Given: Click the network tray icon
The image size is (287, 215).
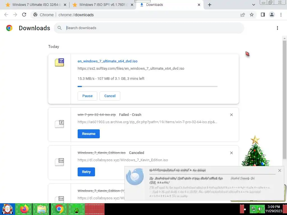Looking at the screenshot, I should [254, 209].
